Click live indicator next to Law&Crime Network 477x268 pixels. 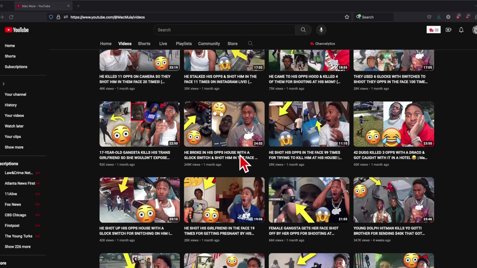(x=38, y=173)
